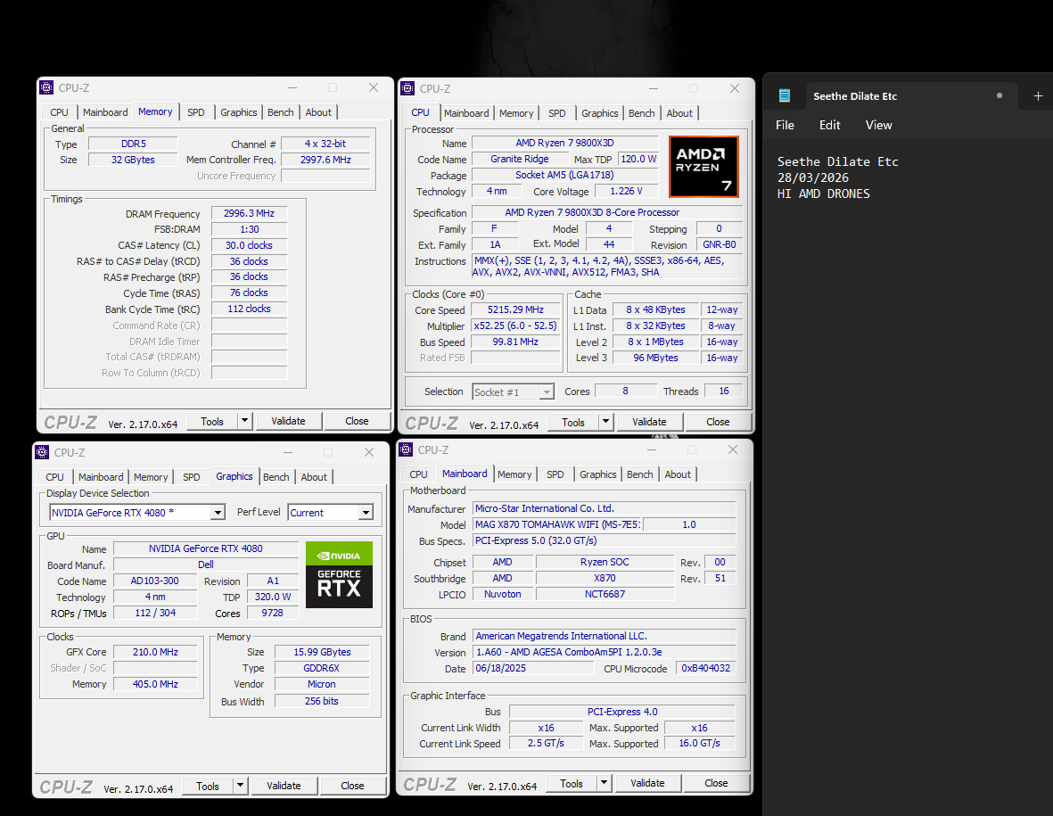
Task: Click MAG X870 TOMAHAWK WIFI model field
Action: coord(557,524)
